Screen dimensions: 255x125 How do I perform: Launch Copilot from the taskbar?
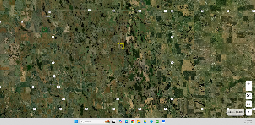coord(120,122)
